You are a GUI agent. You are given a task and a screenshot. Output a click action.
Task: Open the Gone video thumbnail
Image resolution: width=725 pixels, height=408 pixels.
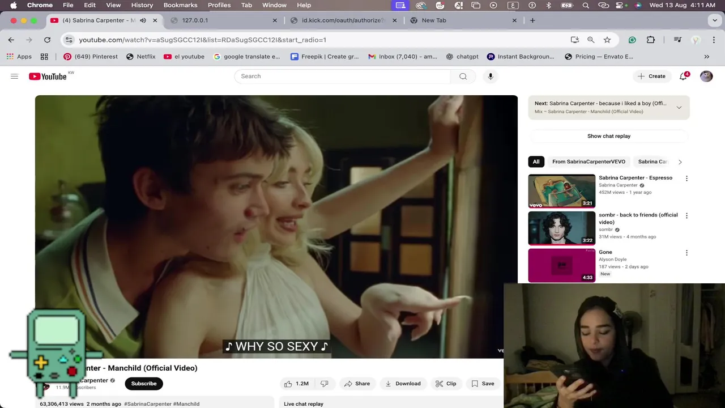coord(562,265)
